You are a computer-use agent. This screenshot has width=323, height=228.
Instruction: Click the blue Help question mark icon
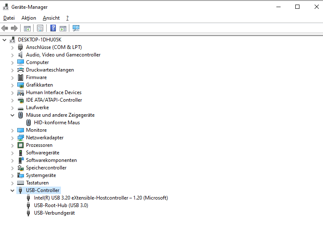pyautogui.click(x=53, y=28)
